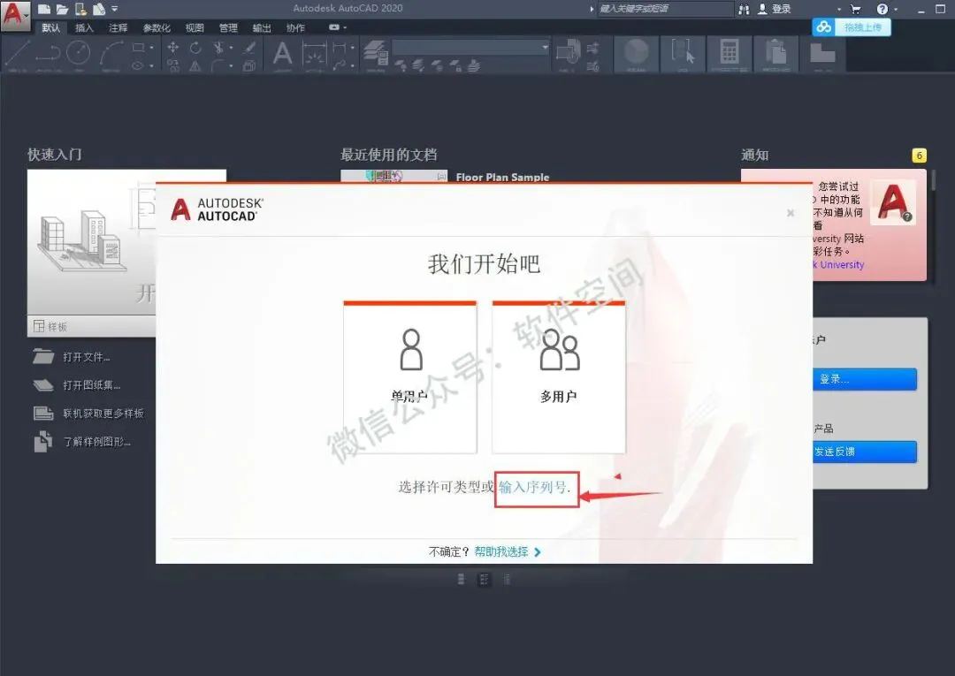The width and height of the screenshot is (955, 676).
Task: Click the Group selection icon with cursor
Action: pos(682,51)
